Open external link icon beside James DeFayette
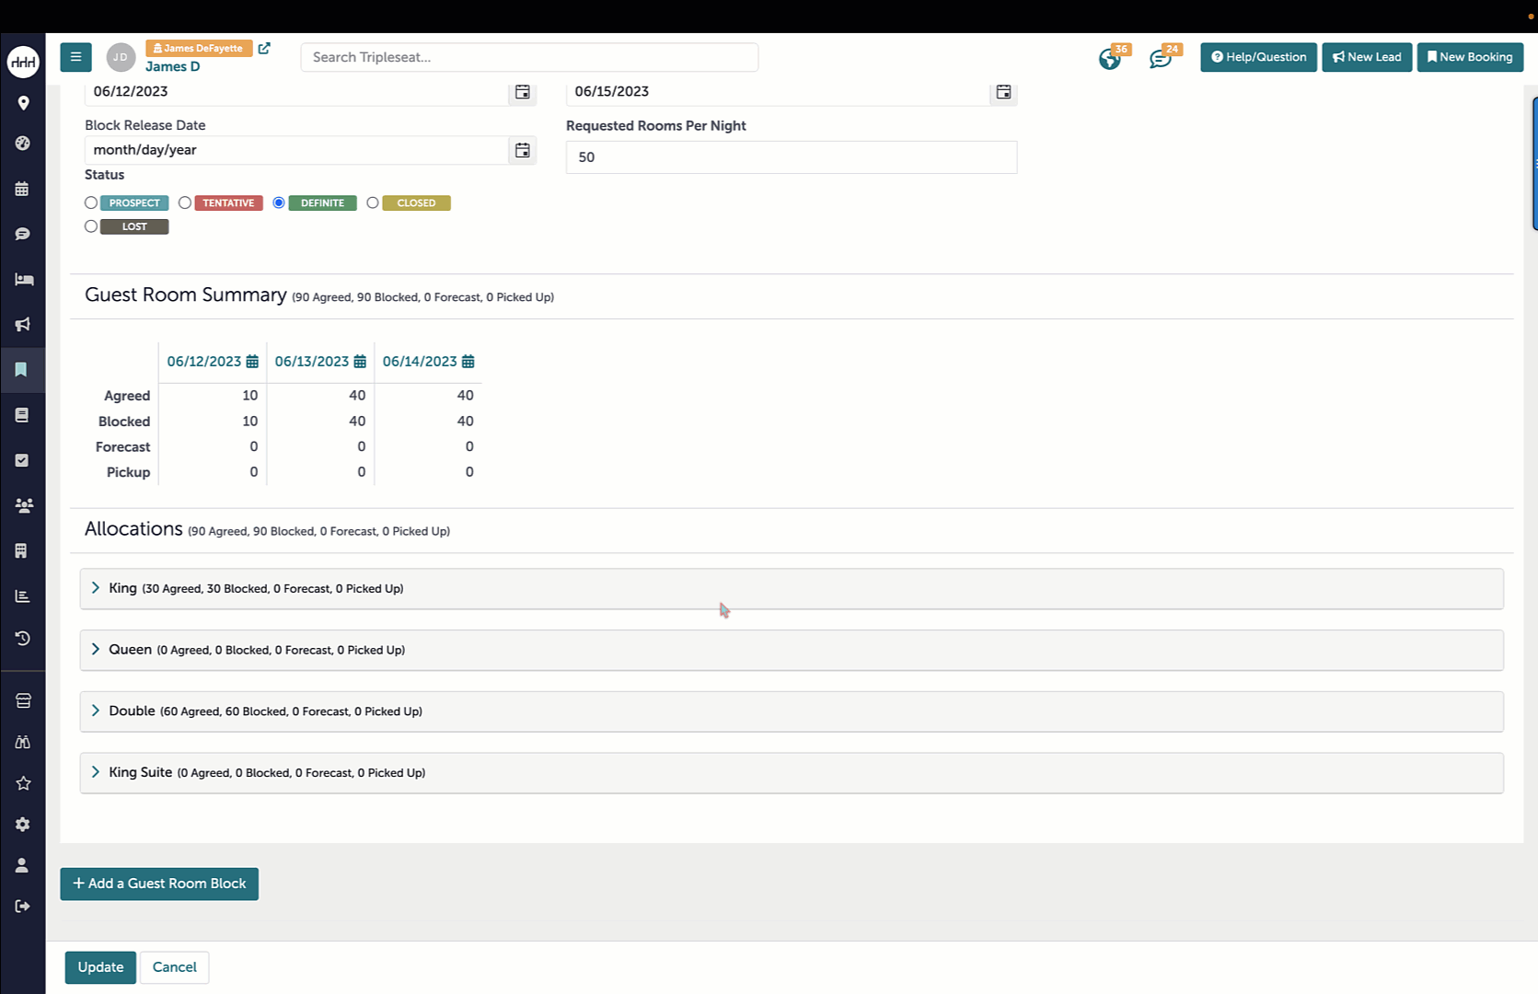 pos(264,49)
